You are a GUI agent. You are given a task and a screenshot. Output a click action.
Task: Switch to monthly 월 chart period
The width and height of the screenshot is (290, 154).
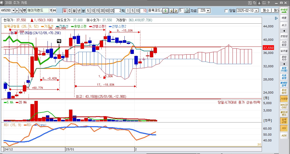pos(74,11)
